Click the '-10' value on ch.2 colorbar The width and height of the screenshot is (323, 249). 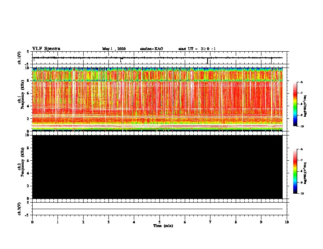pyautogui.click(x=301, y=193)
